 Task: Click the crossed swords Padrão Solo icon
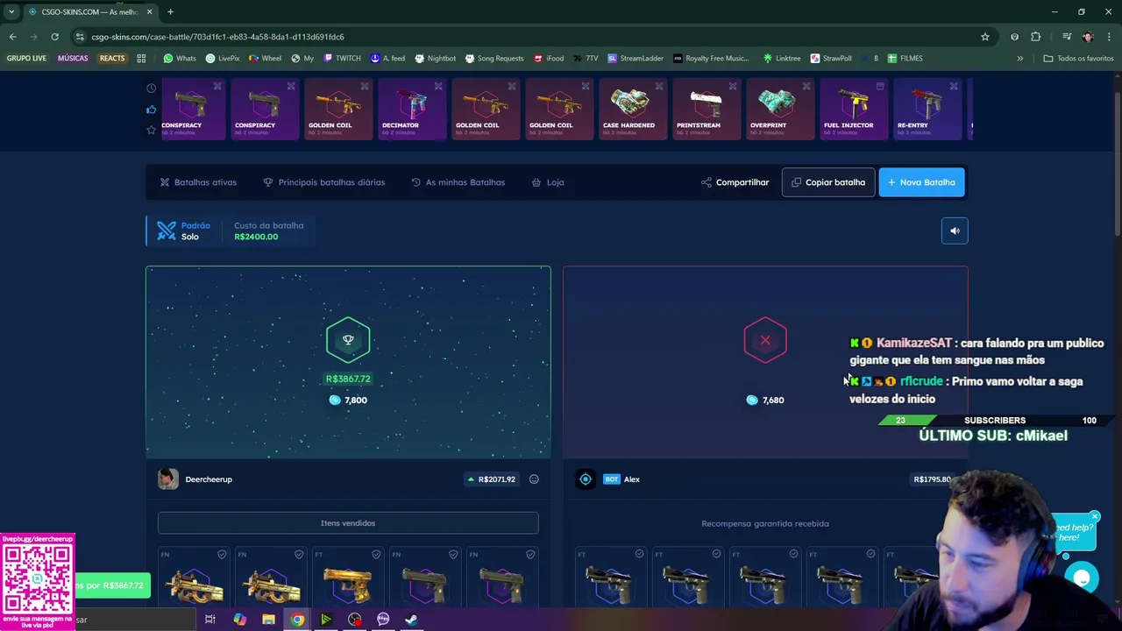point(167,230)
